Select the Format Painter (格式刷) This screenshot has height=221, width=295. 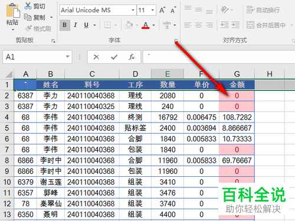tap(38, 29)
